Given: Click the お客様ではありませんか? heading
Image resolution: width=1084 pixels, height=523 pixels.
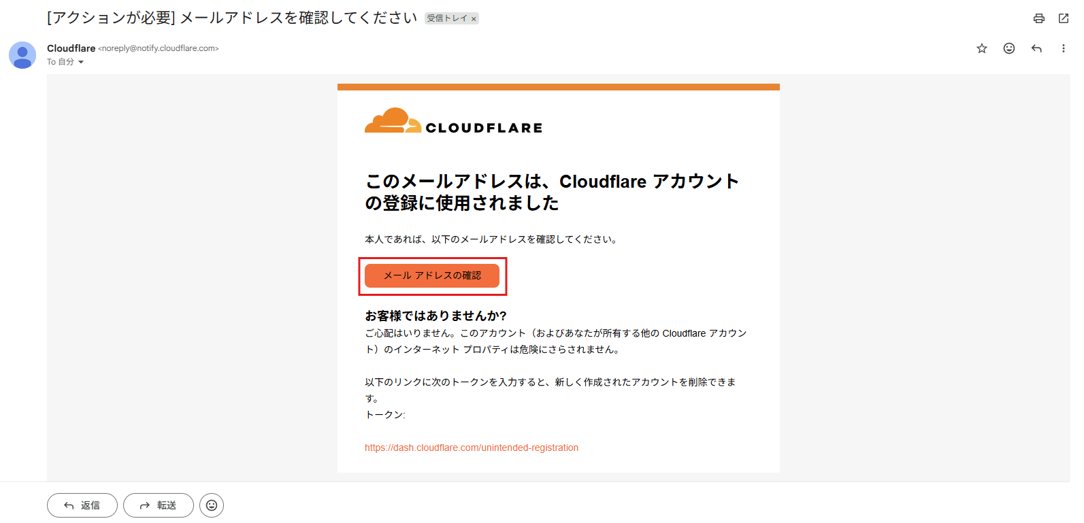Looking at the screenshot, I should coord(436,316).
